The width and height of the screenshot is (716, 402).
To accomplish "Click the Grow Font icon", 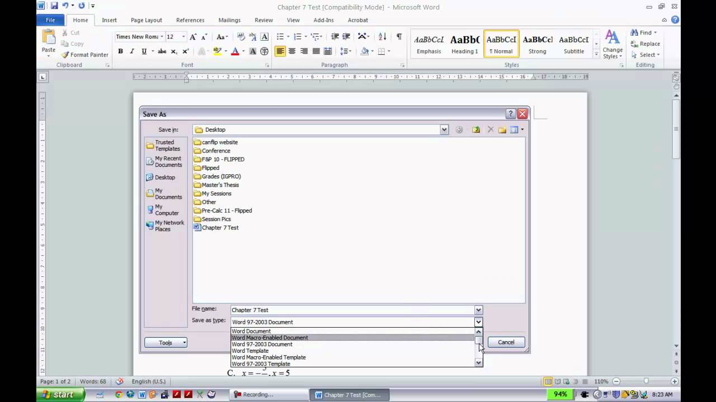I will tap(193, 37).
